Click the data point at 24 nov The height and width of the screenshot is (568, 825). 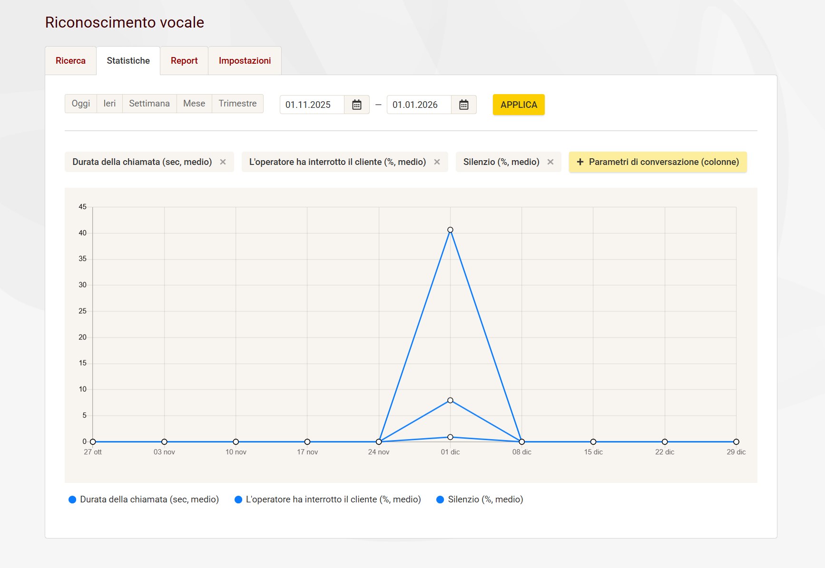379,442
